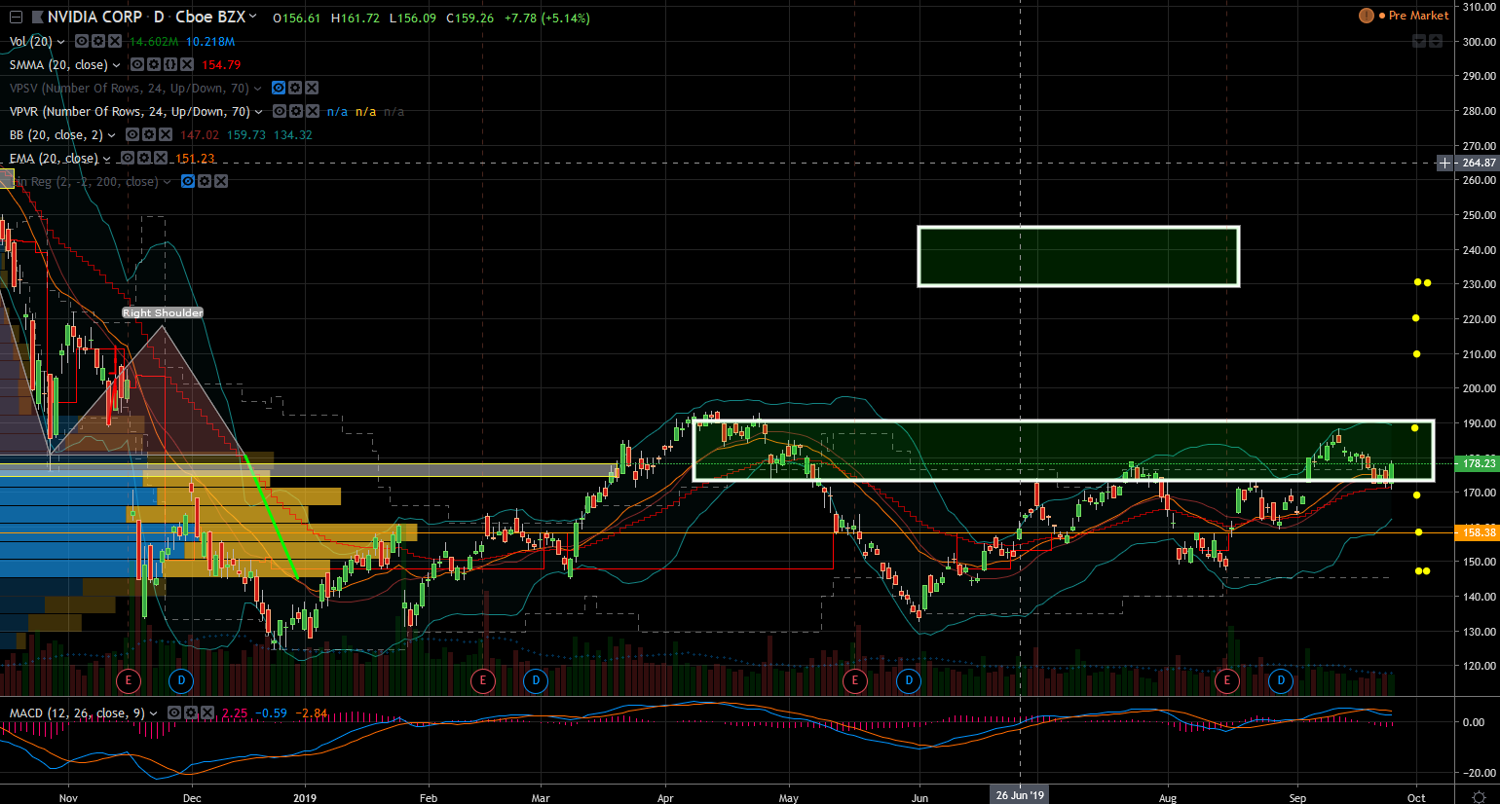Expand the BB (20, close, 2) dropdown arrow
Screen dimensions: 1500x804
tap(112, 135)
